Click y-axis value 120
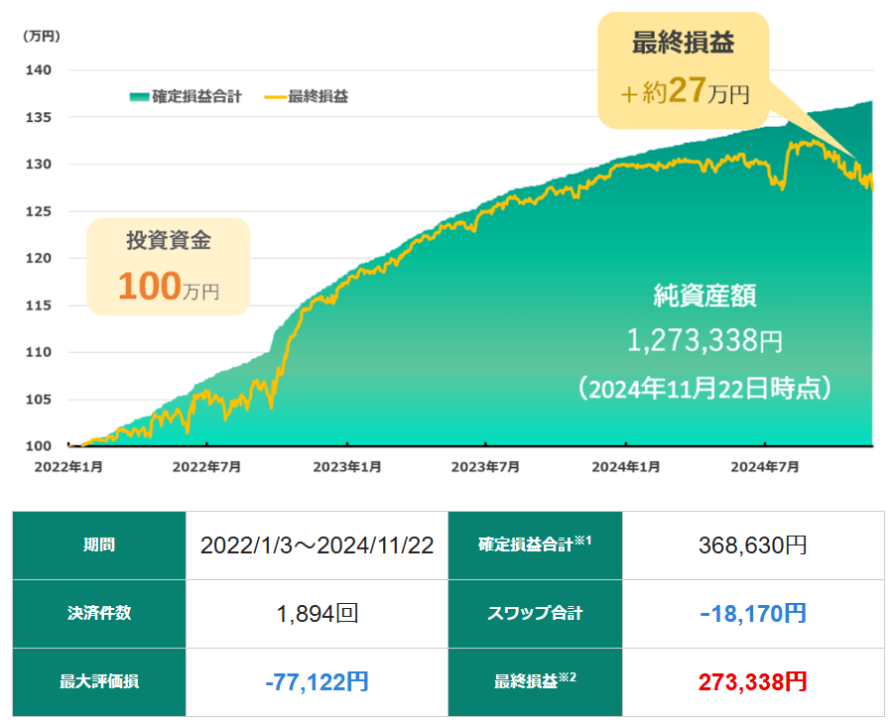Viewport: 894px width, 725px height. click(38, 258)
